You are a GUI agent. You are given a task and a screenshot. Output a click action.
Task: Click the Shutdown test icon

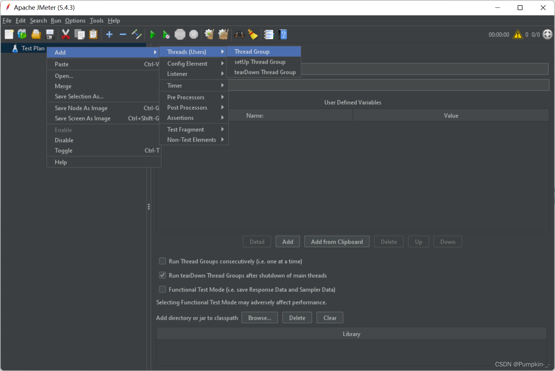pos(194,34)
